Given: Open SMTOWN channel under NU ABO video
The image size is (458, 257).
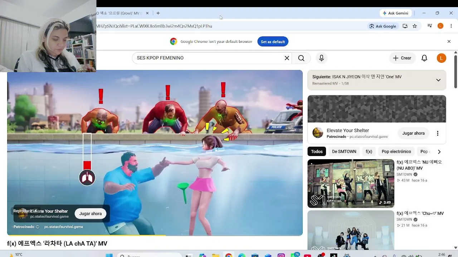Looking at the screenshot, I should (404, 175).
